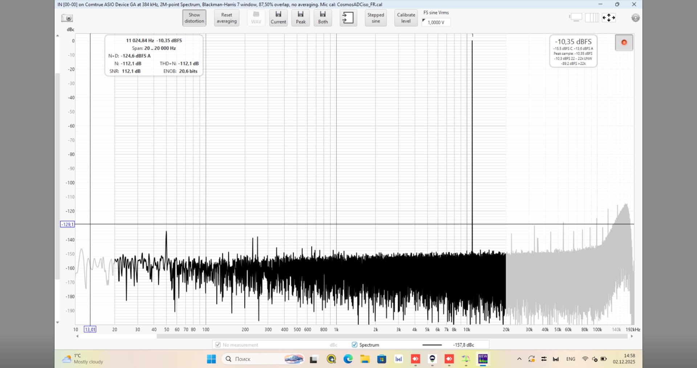
Task: Click the Stepped sine button
Action: (375, 18)
